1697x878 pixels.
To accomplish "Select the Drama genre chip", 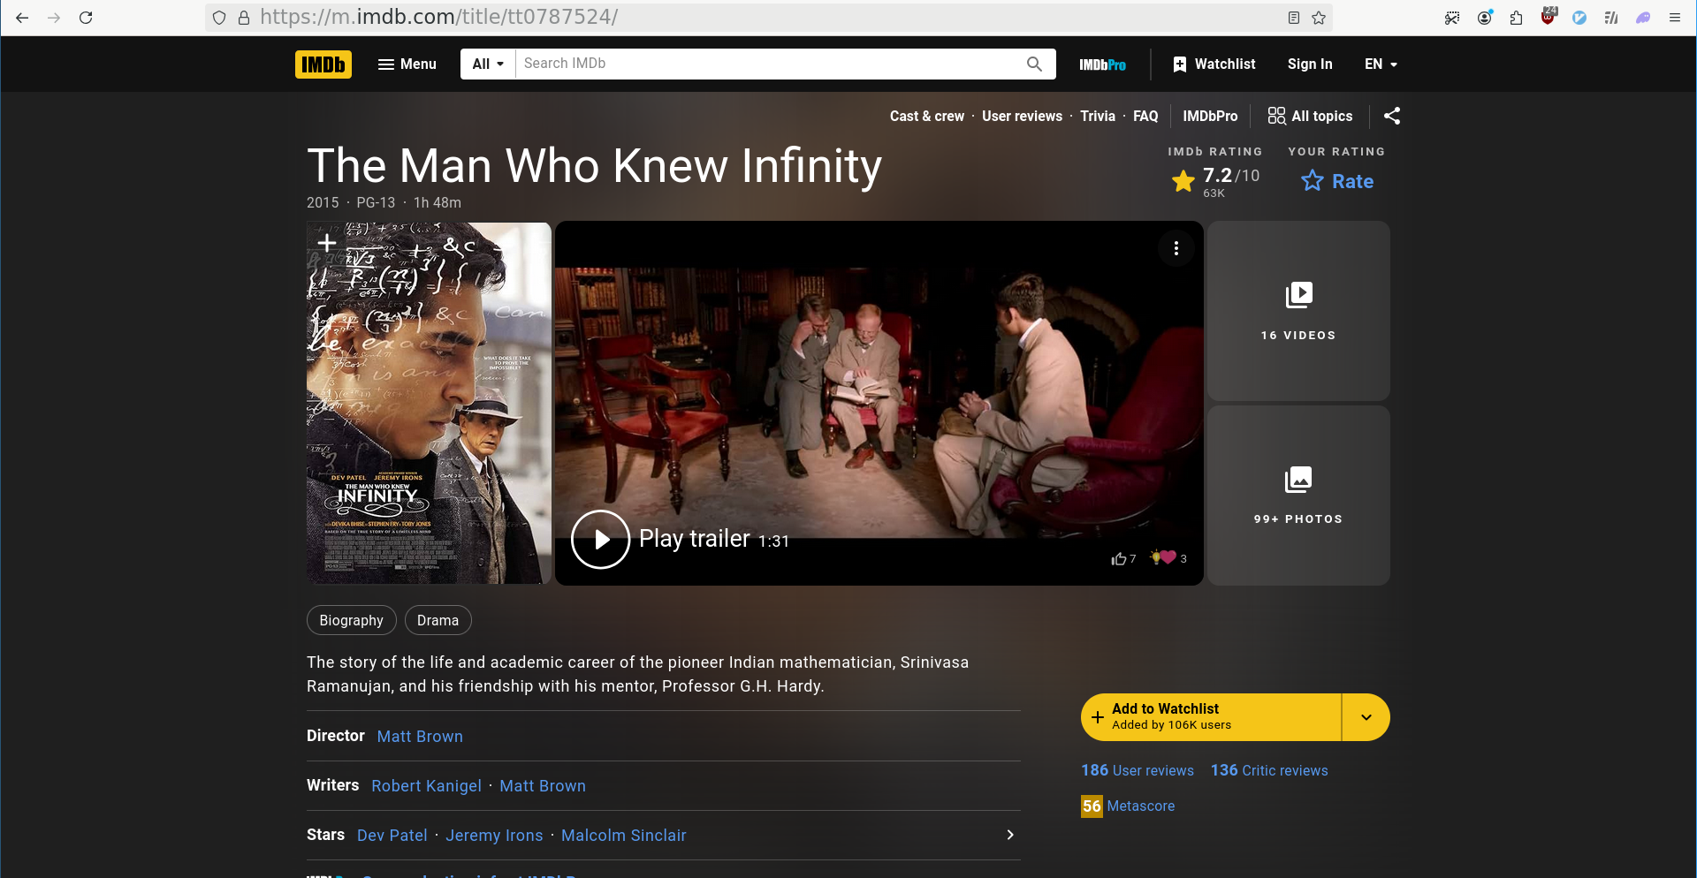I will (x=438, y=621).
